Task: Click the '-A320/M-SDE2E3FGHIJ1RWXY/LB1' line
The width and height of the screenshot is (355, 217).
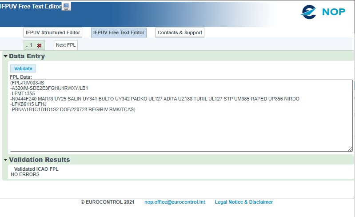Action: tap(49, 88)
